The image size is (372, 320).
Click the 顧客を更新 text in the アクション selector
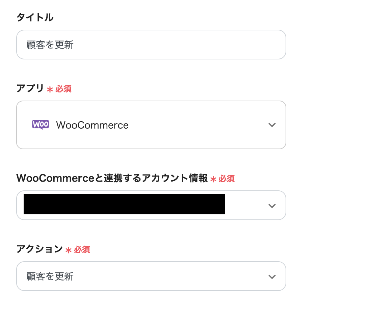50,276
